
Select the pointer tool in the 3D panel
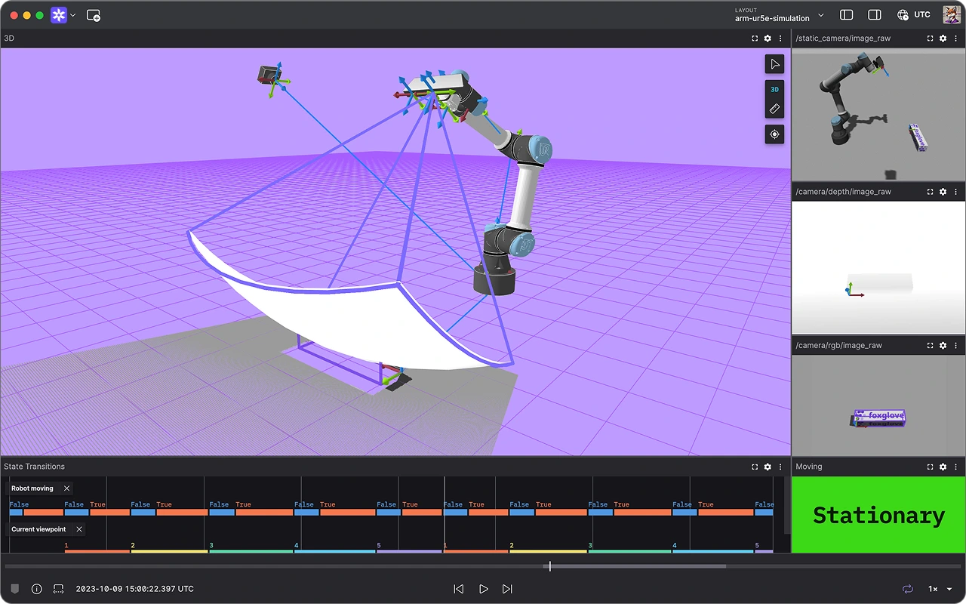(x=774, y=64)
